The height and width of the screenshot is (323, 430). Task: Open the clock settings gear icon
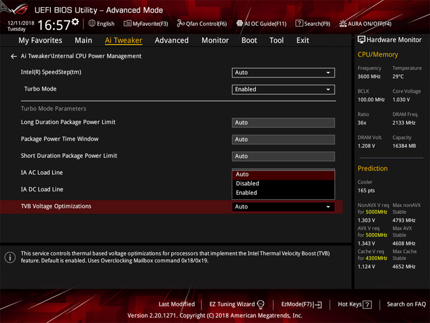click(x=75, y=22)
